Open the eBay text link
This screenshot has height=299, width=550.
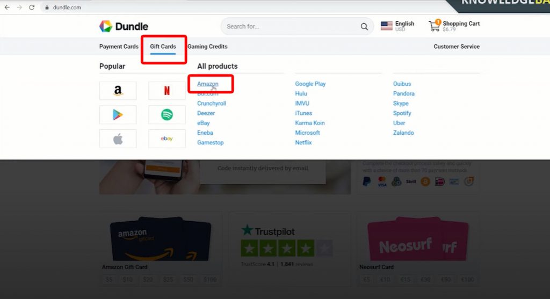point(204,123)
